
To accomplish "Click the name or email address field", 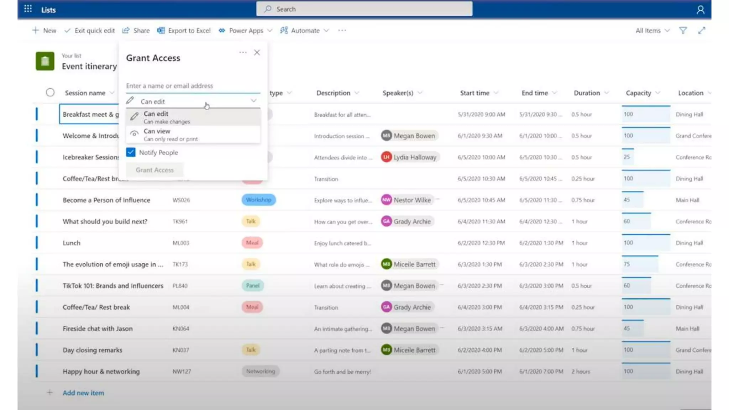I will (x=192, y=86).
